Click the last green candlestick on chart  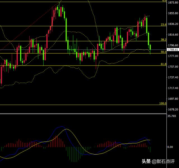[x=150, y=48]
